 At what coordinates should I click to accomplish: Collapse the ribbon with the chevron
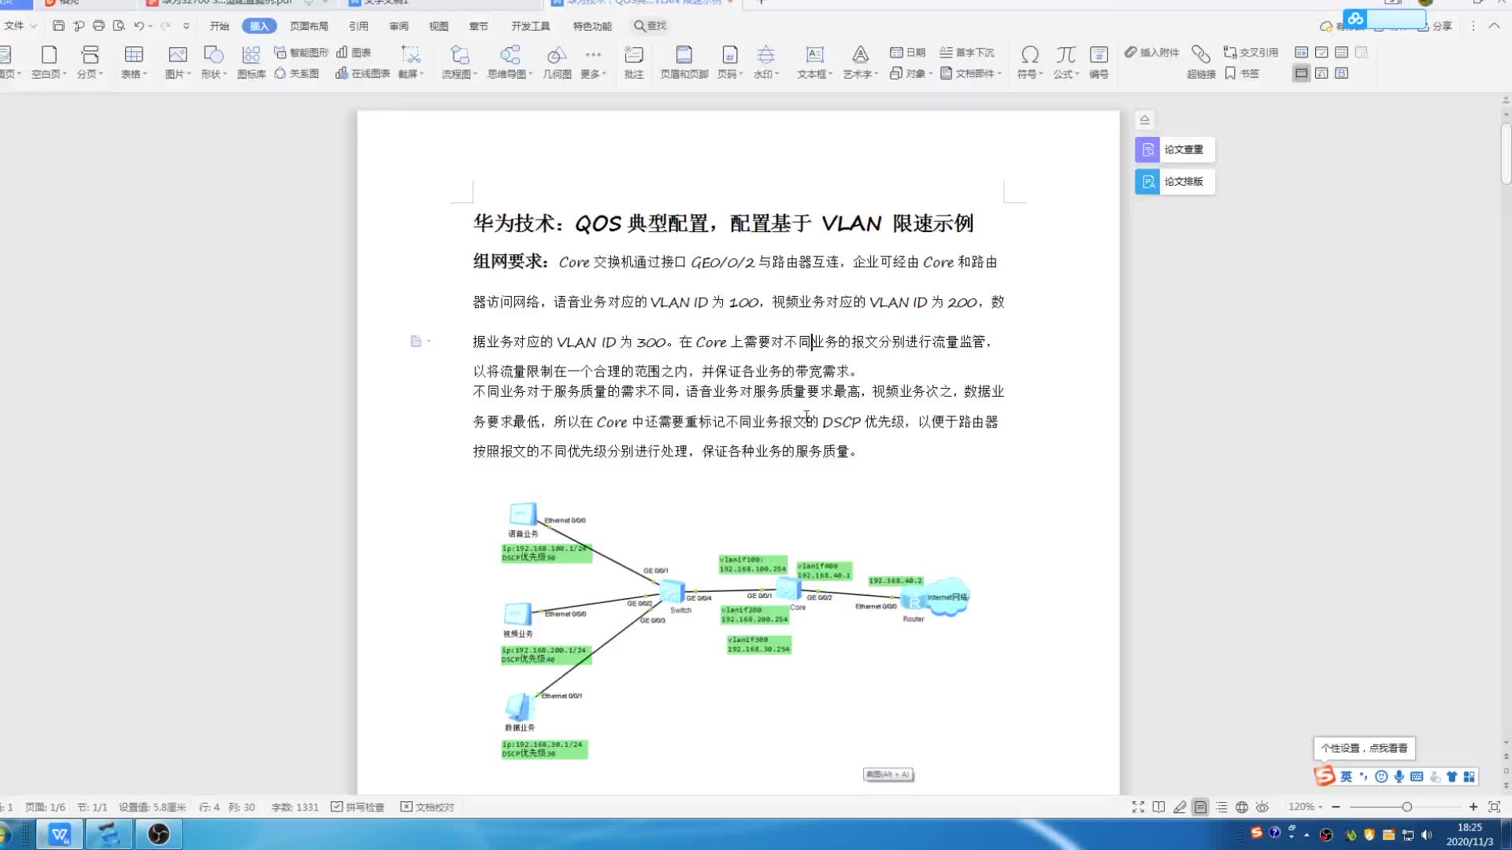pyautogui.click(x=1494, y=26)
